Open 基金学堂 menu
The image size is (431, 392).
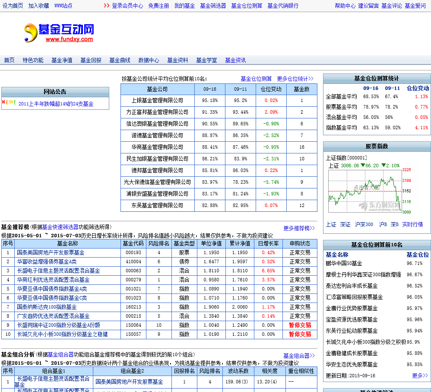pyautogui.click(x=206, y=60)
